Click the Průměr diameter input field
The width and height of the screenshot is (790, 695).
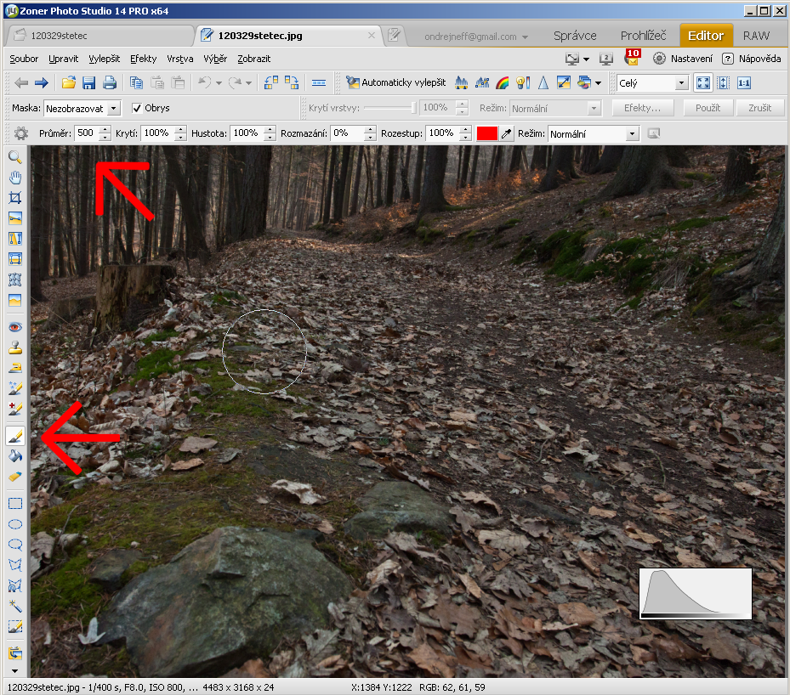pos(86,133)
